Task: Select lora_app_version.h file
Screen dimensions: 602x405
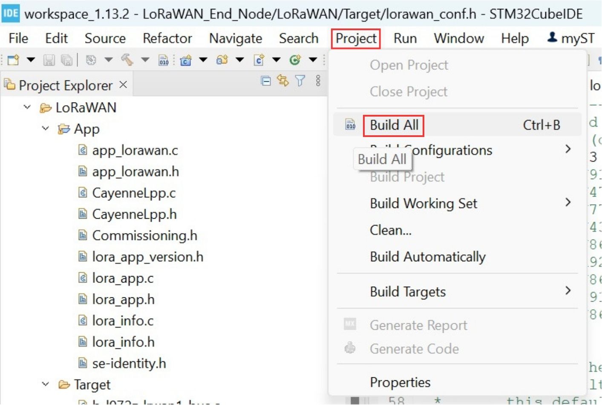Action: coord(148,257)
